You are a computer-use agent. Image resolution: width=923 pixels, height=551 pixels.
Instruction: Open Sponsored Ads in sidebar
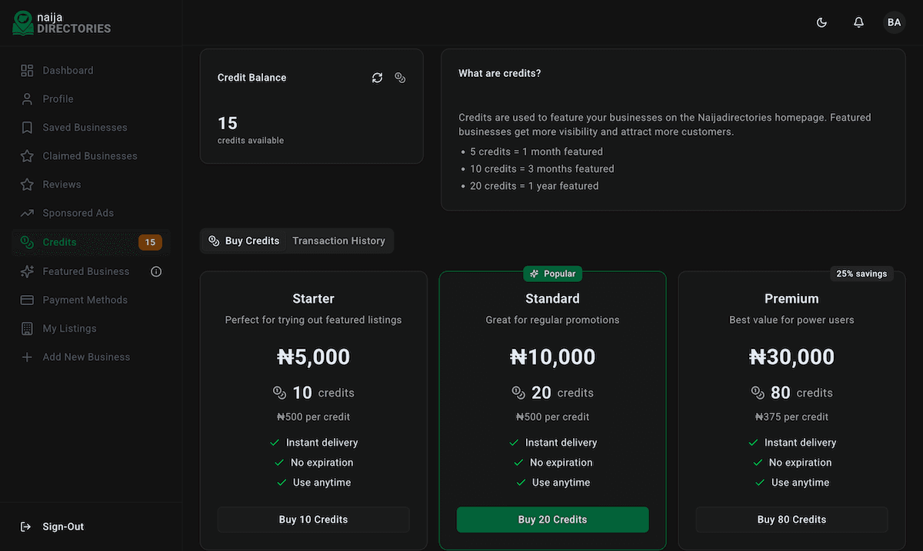pyautogui.click(x=78, y=213)
